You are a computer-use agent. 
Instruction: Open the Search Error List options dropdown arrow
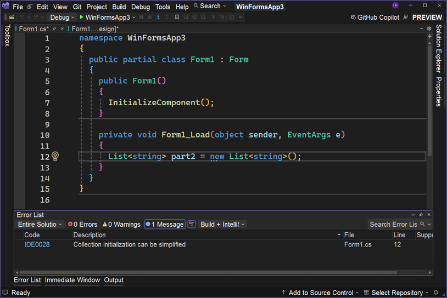[x=429, y=225]
